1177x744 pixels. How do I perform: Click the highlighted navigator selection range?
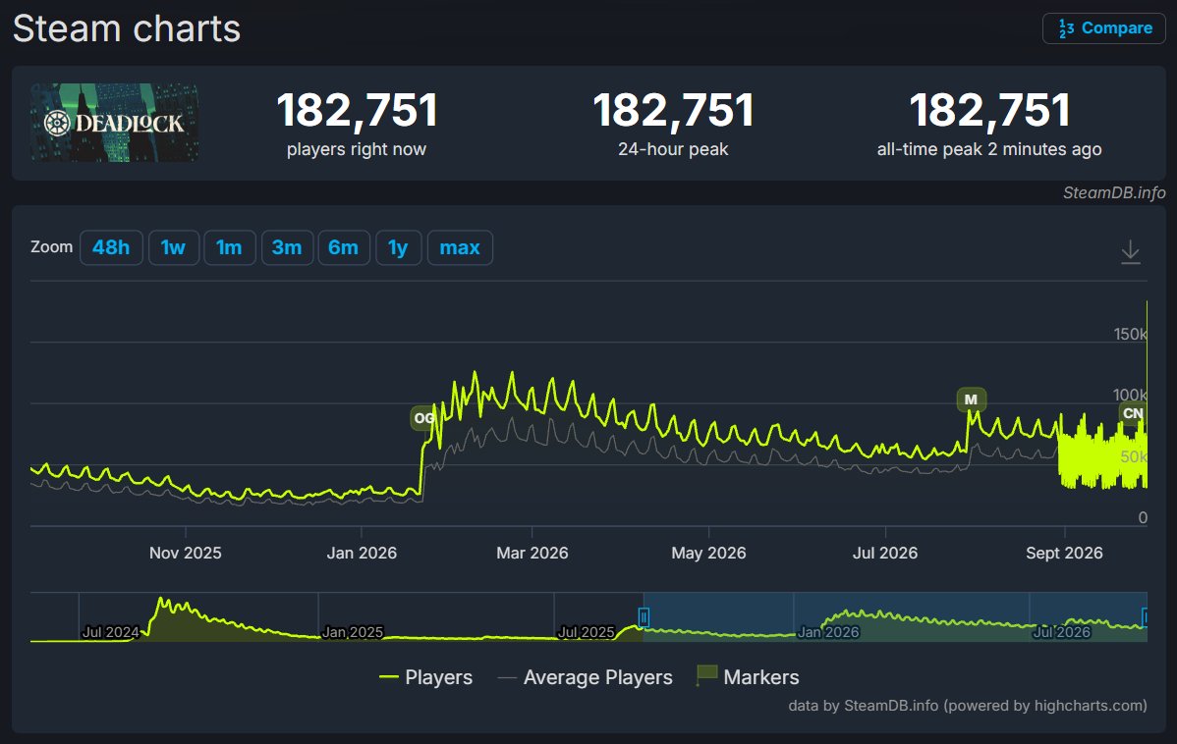point(895,616)
